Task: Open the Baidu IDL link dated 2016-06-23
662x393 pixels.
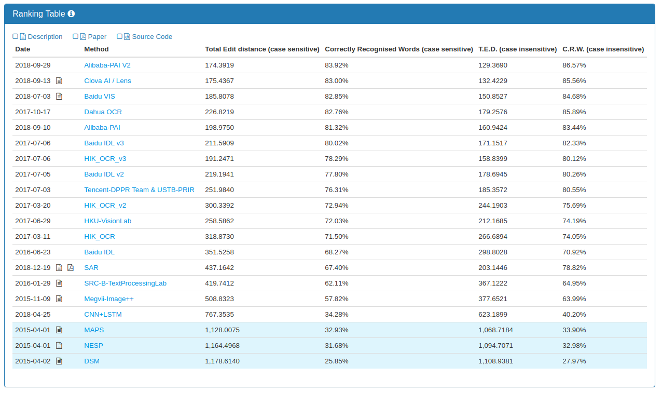Action: click(x=100, y=252)
